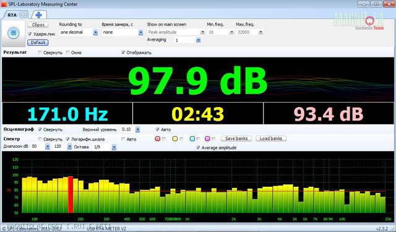Toggle the Удерж.пик peak hold checkbox
This screenshot has width=396, height=232.
[x=30, y=34]
